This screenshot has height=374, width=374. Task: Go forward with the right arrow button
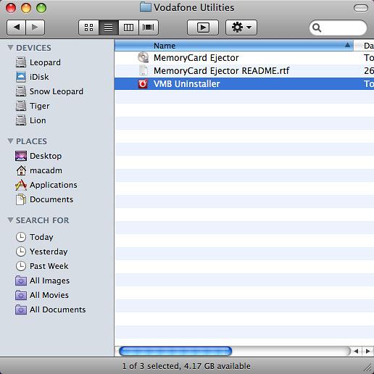(x=36, y=28)
